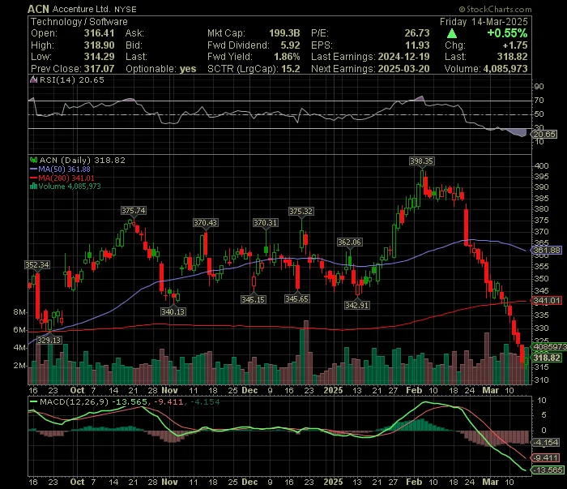The image size is (567, 489).
Task: Click the Technology / Software sector label
Action: tap(79, 22)
